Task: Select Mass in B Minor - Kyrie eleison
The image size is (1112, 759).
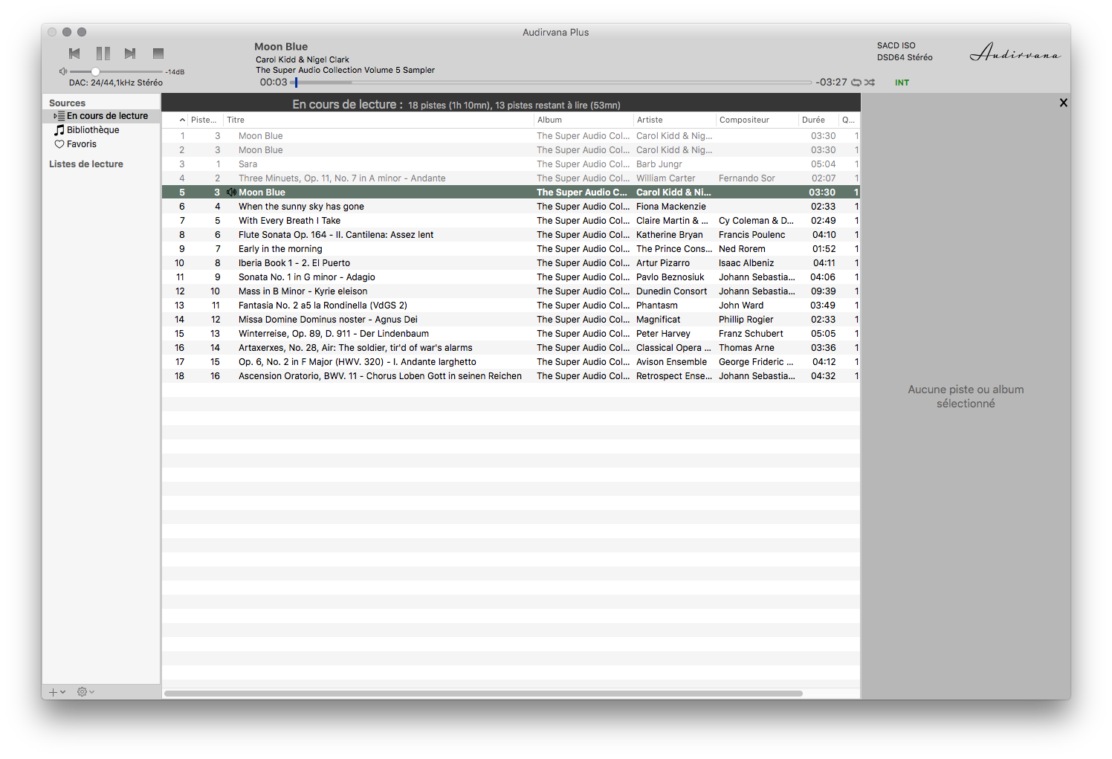Action: (511, 291)
